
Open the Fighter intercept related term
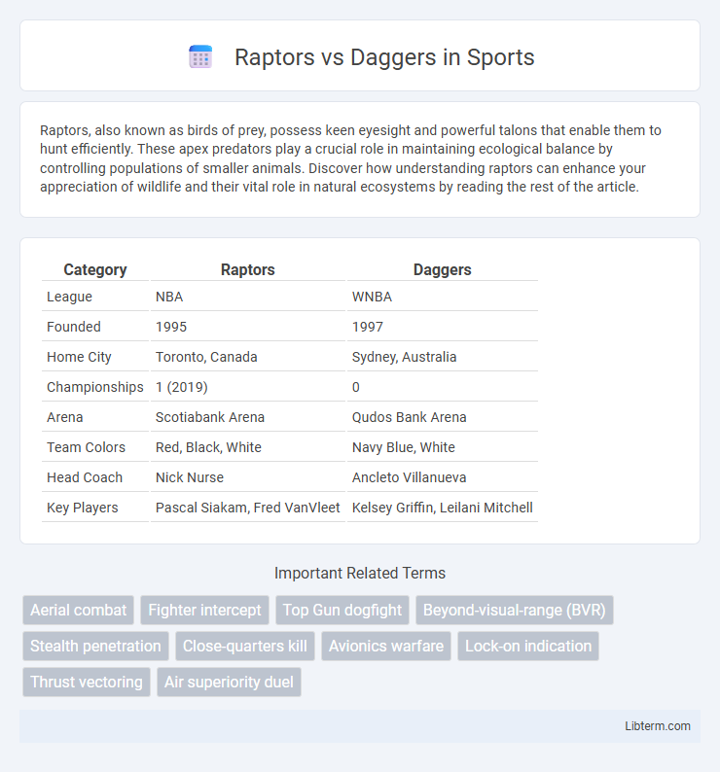204,610
